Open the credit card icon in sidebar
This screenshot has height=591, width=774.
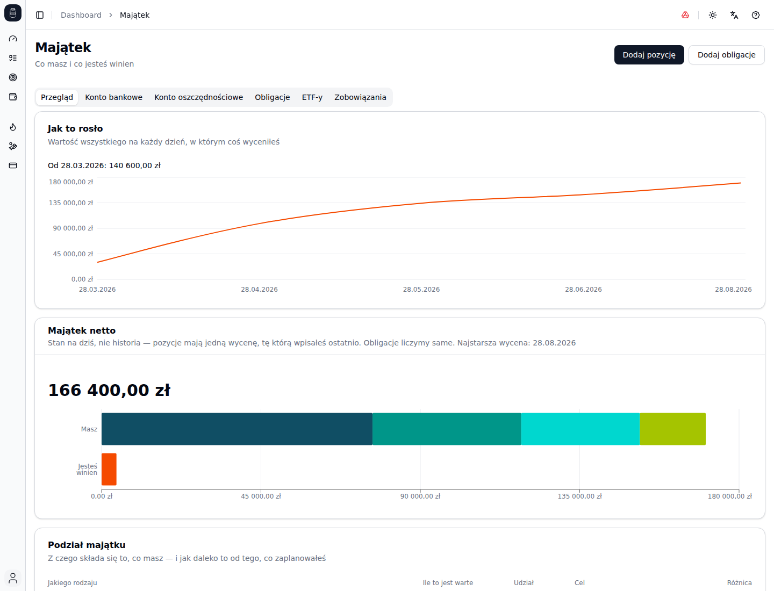pyautogui.click(x=13, y=165)
